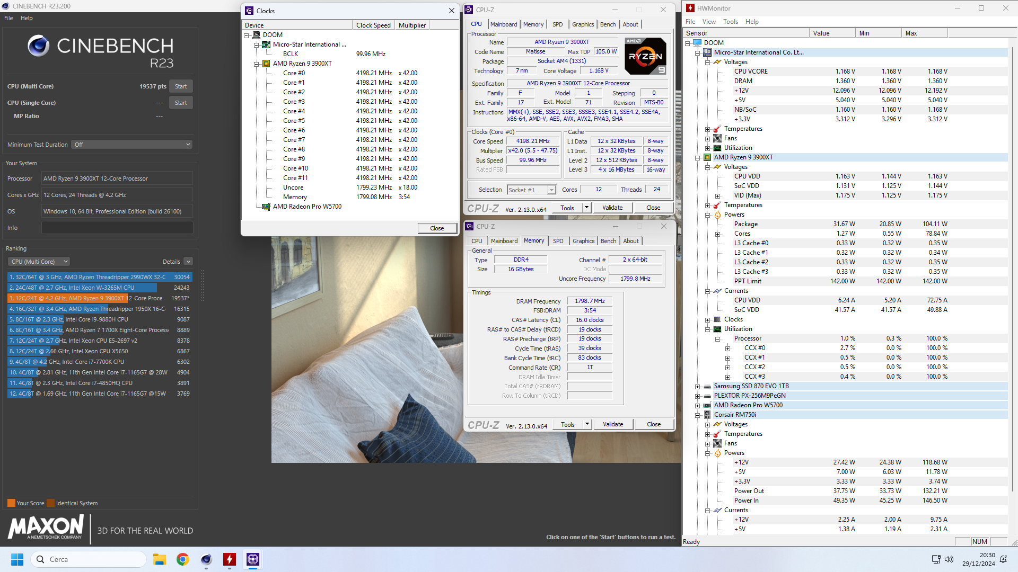The image size is (1018, 572).
Task: Open Tools dropdown arrow in upper CPU-Z
Action: click(x=586, y=208)
